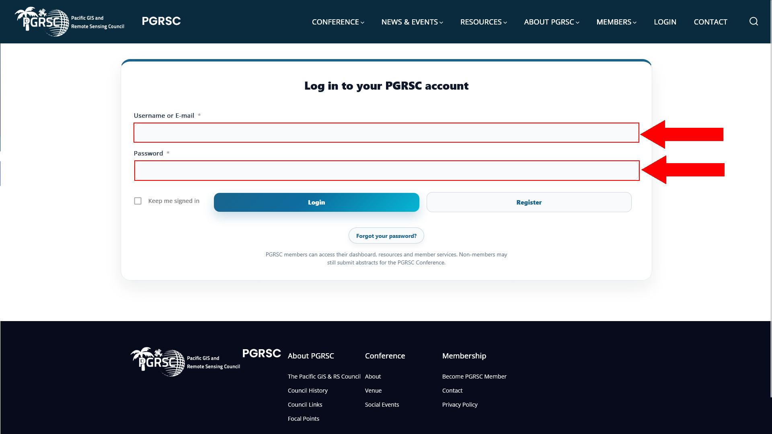This screenshot has width=772, height=434.
Task: Focus the Password input field
Action: [387, 170]
